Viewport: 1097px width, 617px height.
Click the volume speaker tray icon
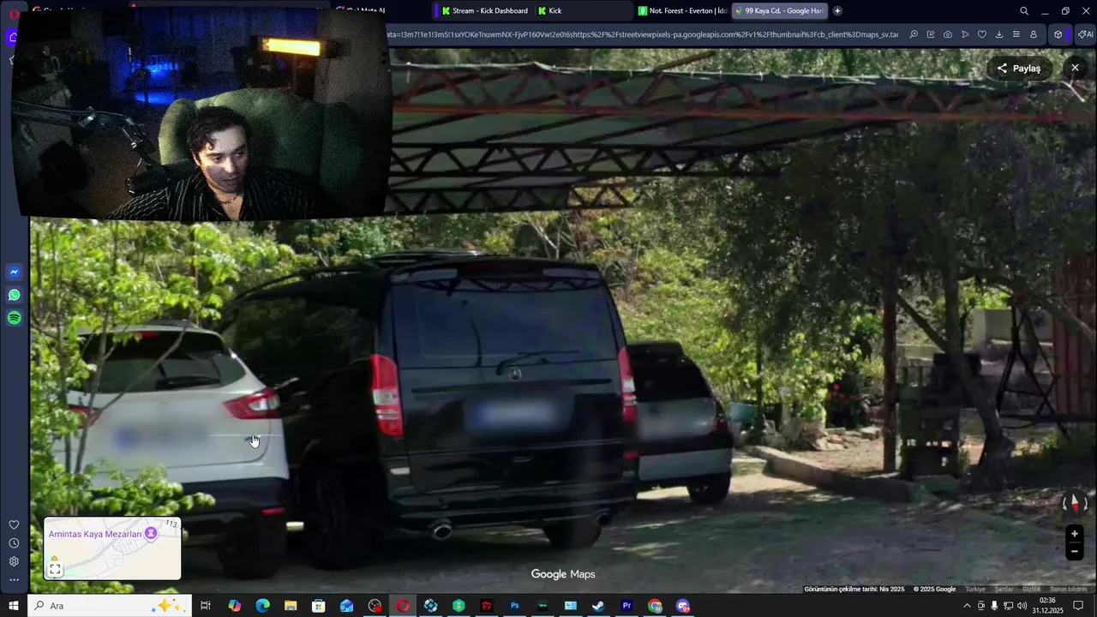[x=1022, y=606]
